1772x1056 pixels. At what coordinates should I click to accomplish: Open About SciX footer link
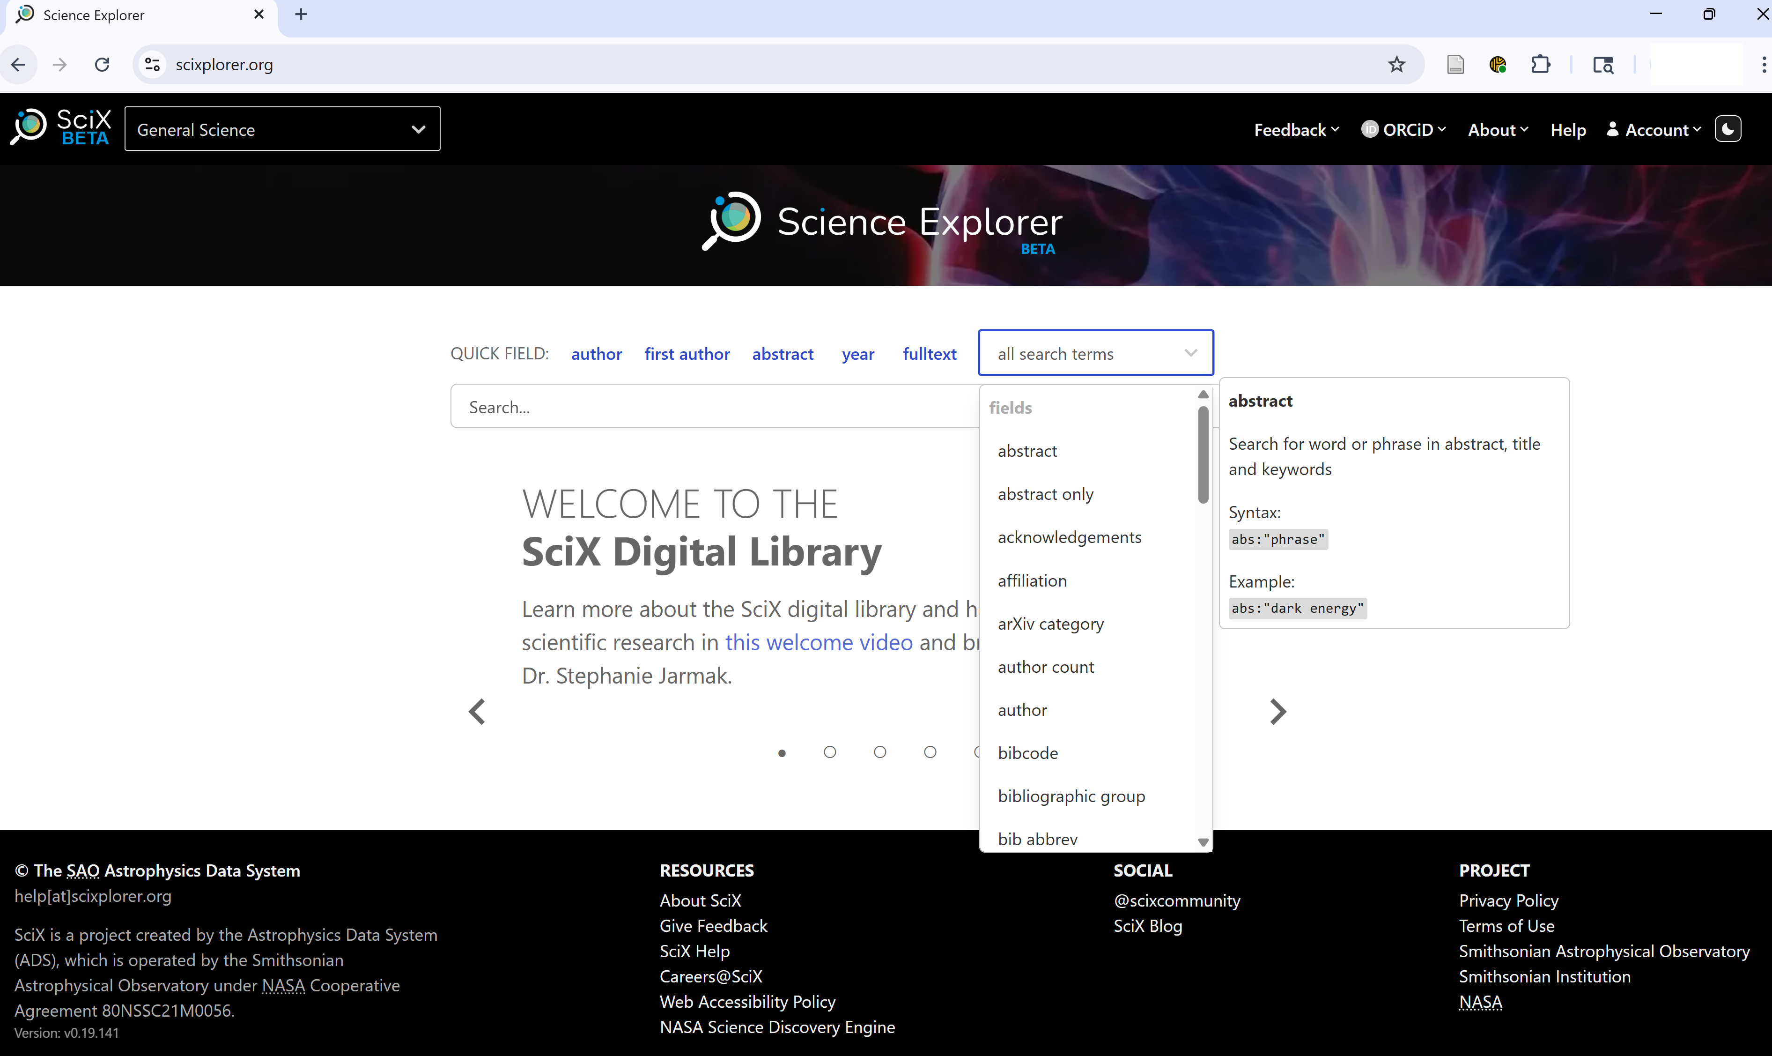(x=700, y=900)
